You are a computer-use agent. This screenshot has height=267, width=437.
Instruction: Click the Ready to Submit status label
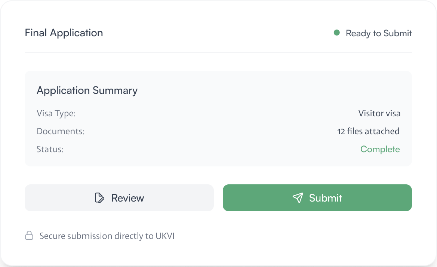pyautogui.click(x=379, y=33)
